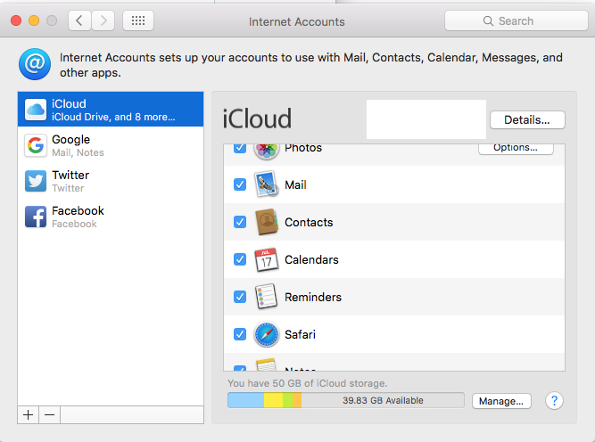Uncheck the Reminders checkbox
Viewport: 595px width, 442px height.
[240, 297]
